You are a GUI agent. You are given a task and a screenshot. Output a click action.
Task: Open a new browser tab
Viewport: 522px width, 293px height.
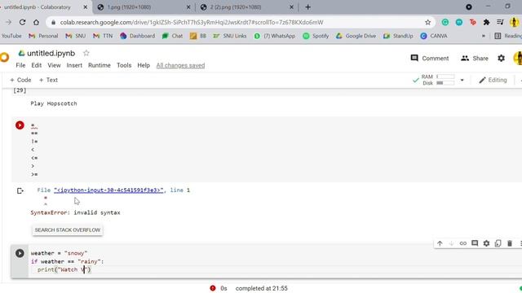[x=308, y=7]
